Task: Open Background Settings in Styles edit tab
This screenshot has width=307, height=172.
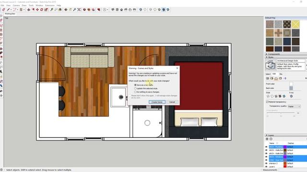Action: [x=276, y=78]
